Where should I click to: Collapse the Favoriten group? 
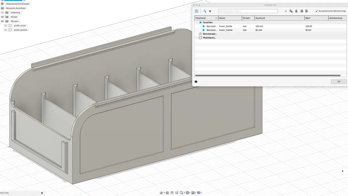tap(196, 22)
